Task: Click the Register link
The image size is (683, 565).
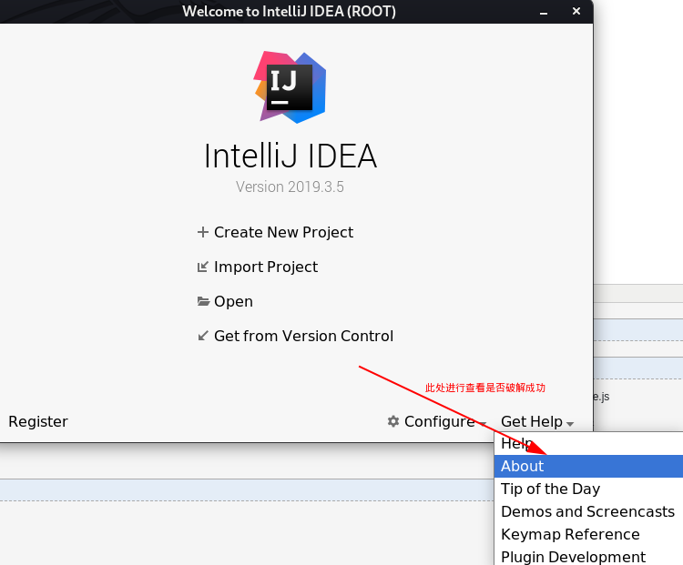Action: coord(38,421)
